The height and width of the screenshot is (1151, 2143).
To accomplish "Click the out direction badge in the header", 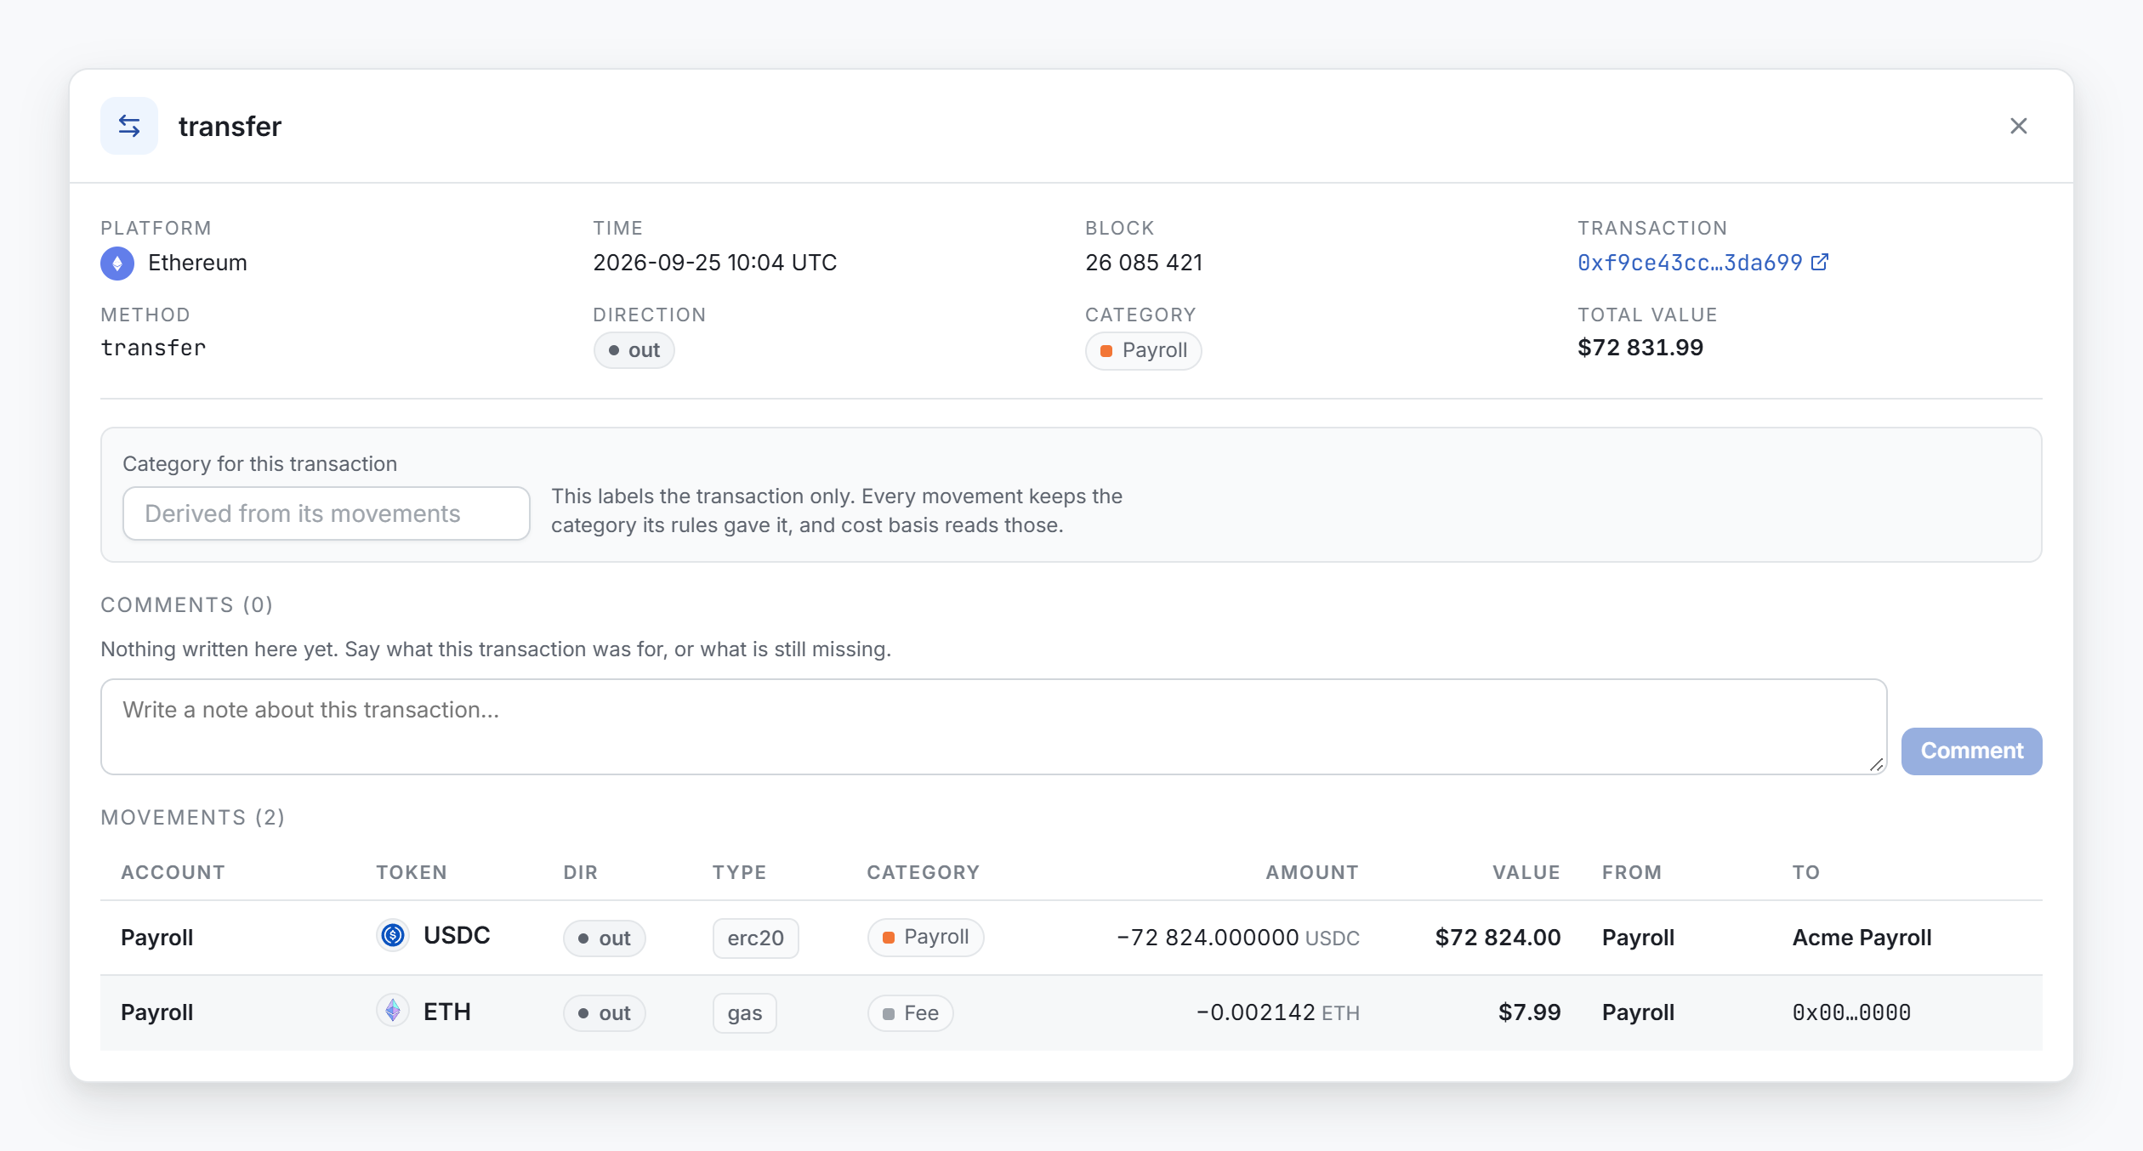I will tap(634, 350).
